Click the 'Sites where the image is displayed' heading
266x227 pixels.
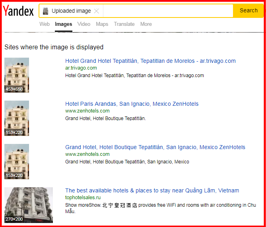click(x=54, y=47)
